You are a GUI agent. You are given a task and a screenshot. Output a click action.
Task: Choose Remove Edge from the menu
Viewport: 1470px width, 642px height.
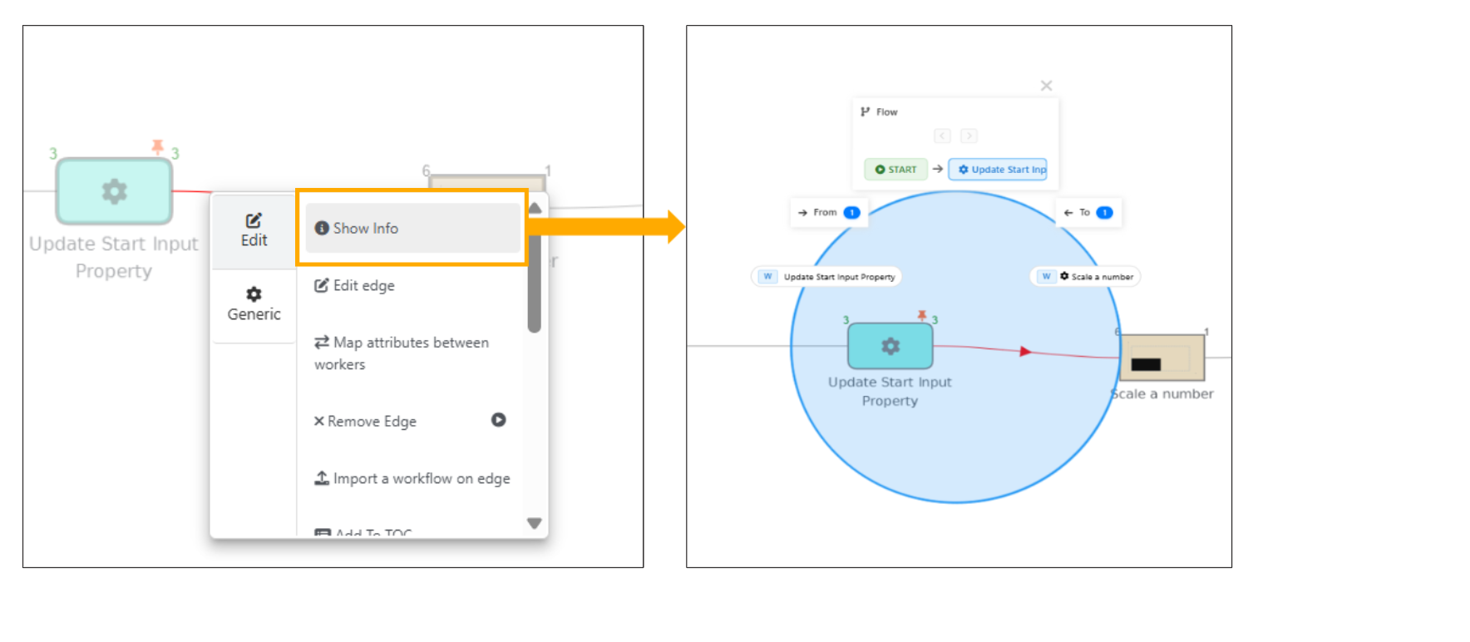tap(372, 422)
